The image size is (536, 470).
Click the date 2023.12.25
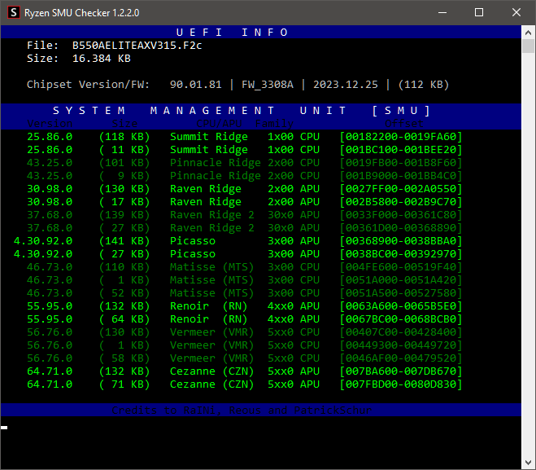[x=346, y=85]
